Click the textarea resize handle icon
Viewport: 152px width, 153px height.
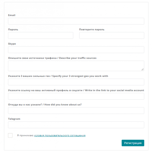pyautogui.click(x=143, y=69)
